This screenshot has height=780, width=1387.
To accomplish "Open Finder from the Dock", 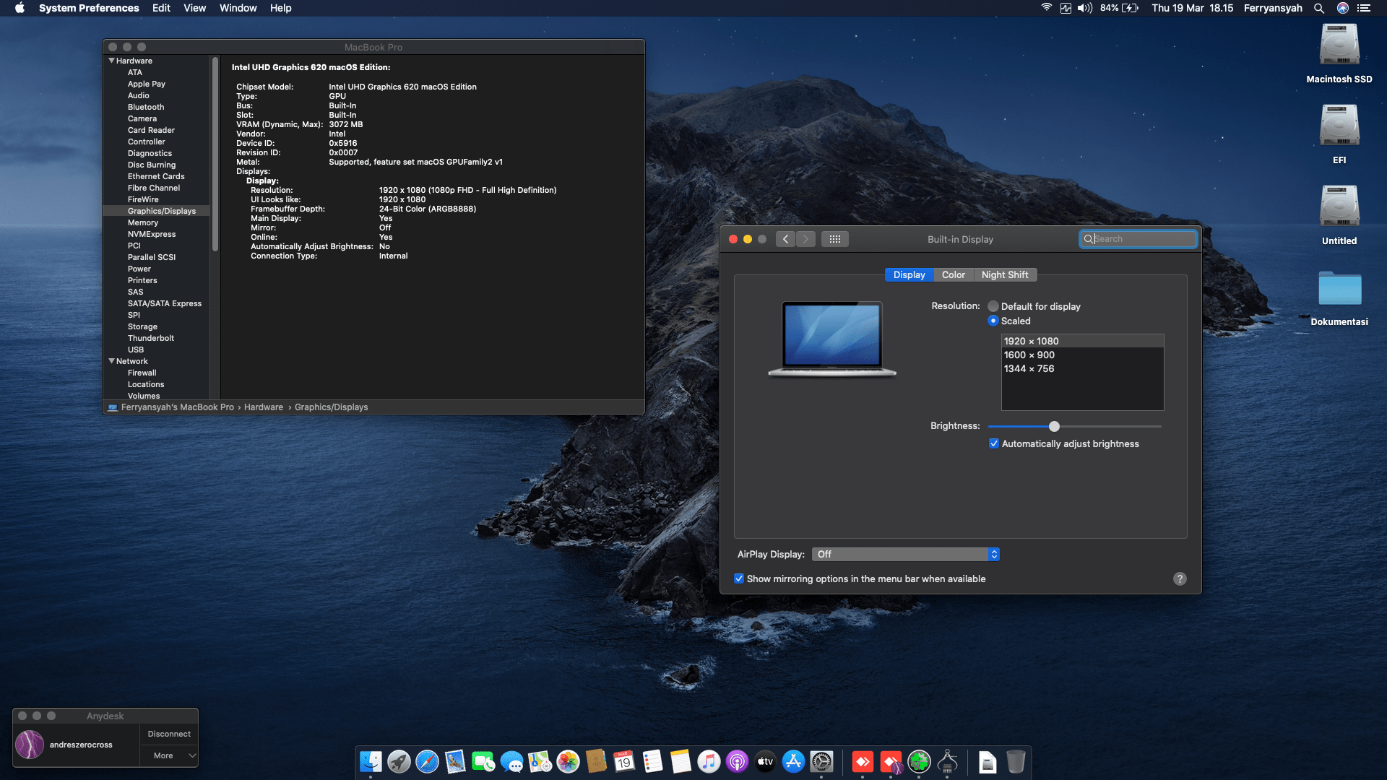I will pyautogui.click(x=371, y=761).
